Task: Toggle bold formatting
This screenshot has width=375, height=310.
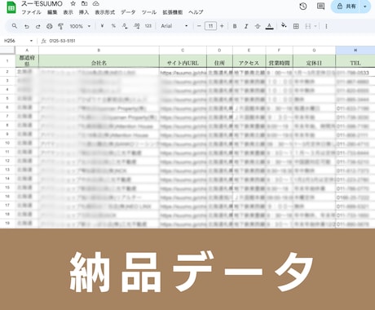Action: (x=235, y=26)
